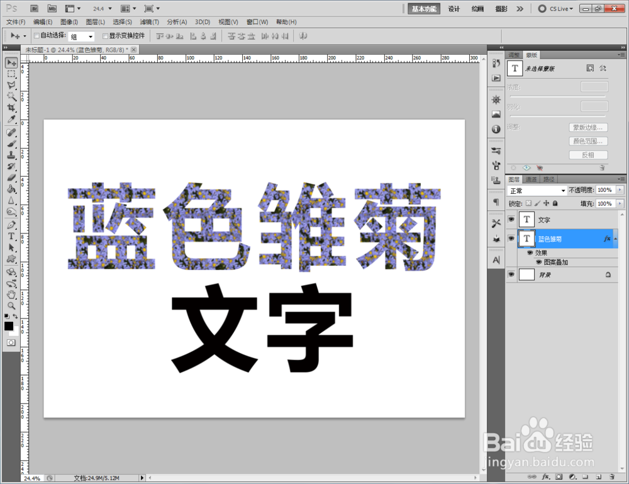Select the Zoom magnifier tool
This screenshot has width=629, height=484.
click(11, 306)
